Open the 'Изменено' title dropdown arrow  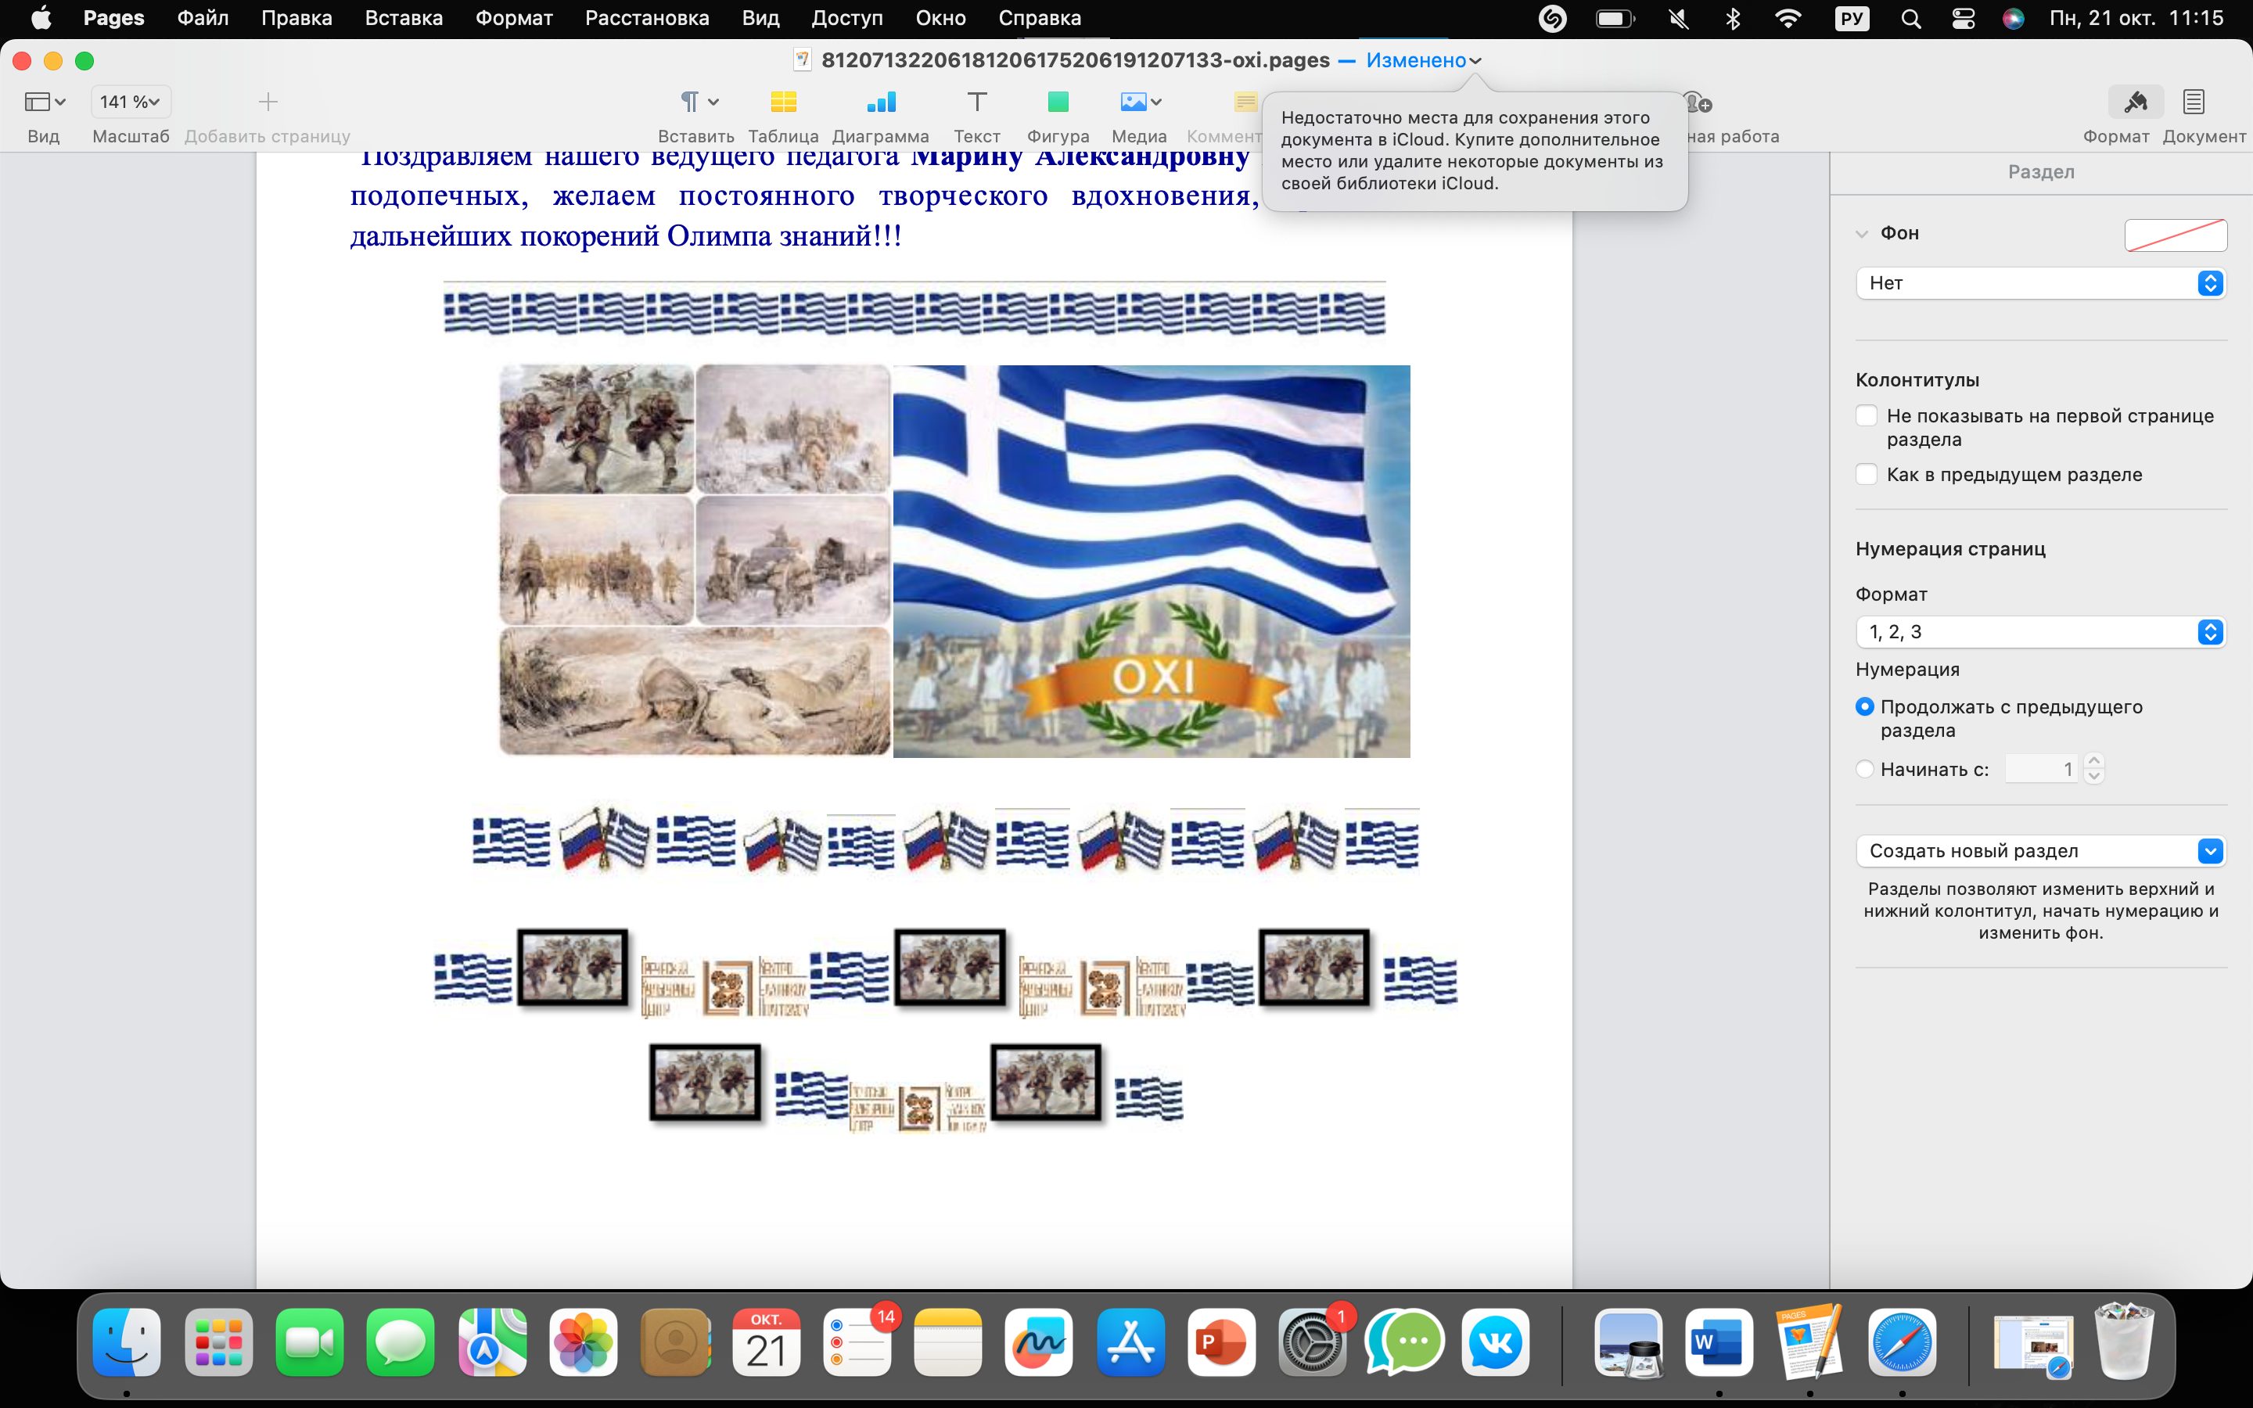(1475, 60)
